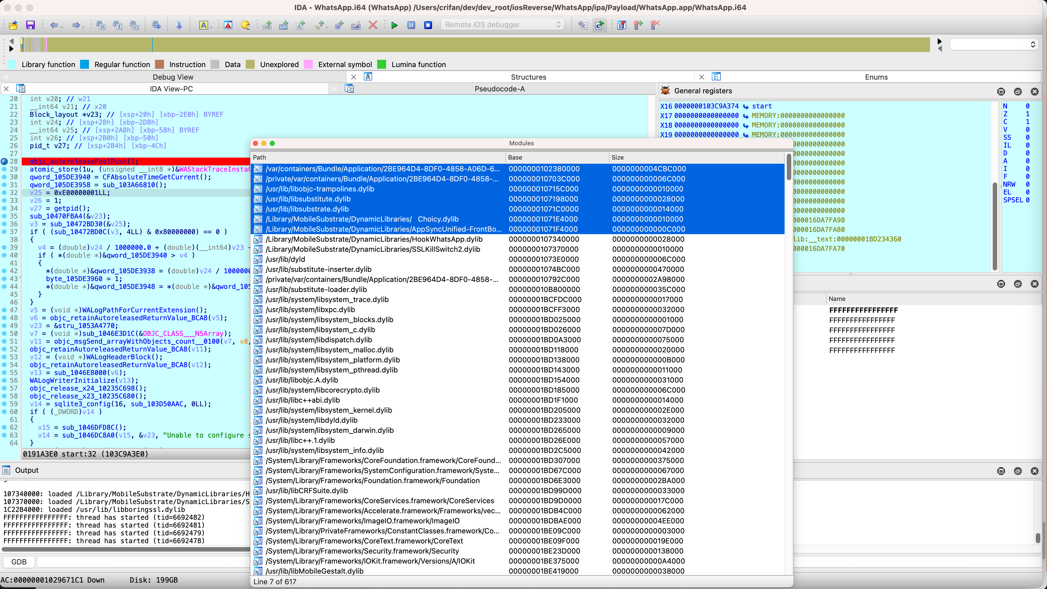Click the yellow circle Lumina icon
Screen dimensions: 1047x589
tap(245, 25)
